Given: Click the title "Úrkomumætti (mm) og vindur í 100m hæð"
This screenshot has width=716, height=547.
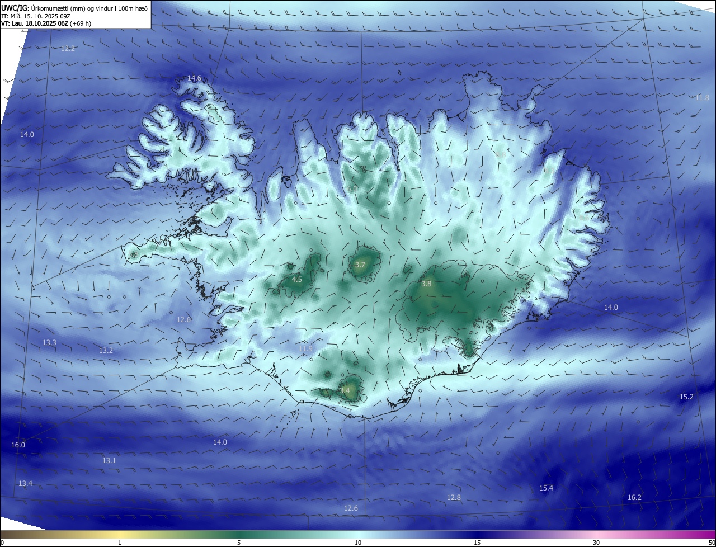Looking at the screenshot, I should tap(89, 8).
